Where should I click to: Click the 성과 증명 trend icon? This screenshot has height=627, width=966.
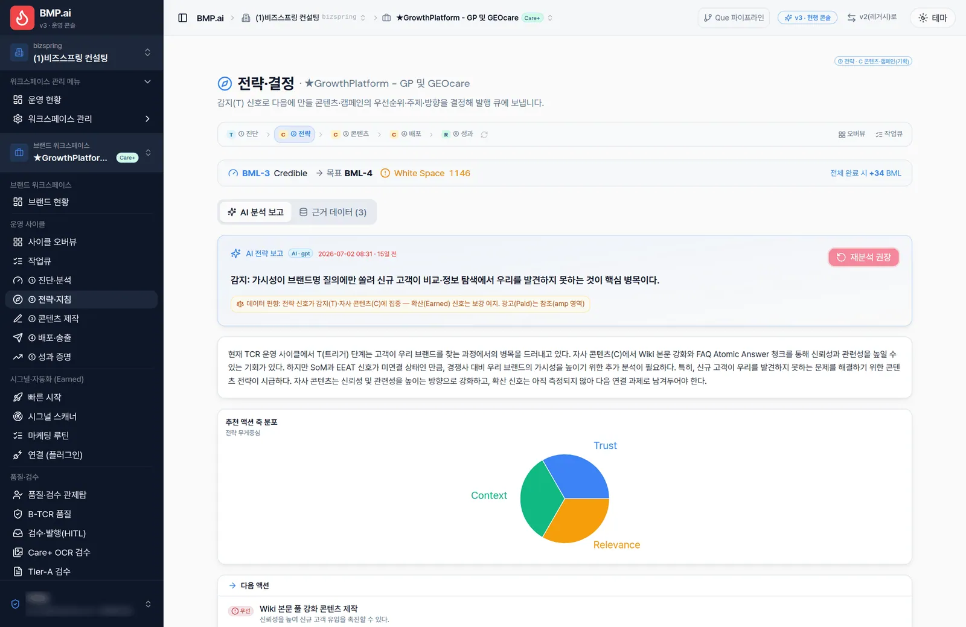(18, 357)
